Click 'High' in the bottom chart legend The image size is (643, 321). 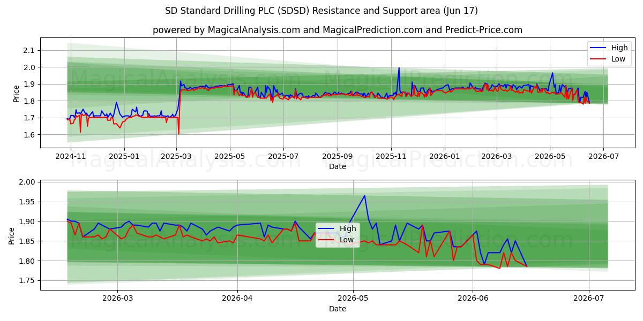tap(348, 228)
